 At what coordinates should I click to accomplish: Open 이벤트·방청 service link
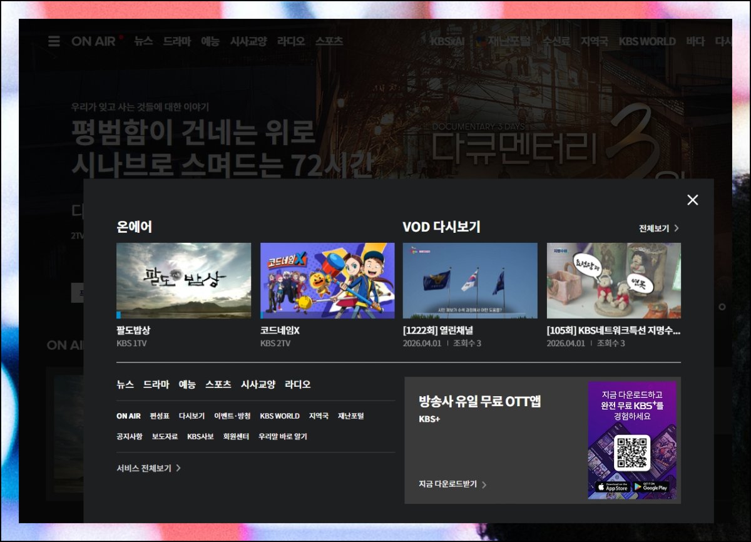pyautogui.click(x=232, y=416)
